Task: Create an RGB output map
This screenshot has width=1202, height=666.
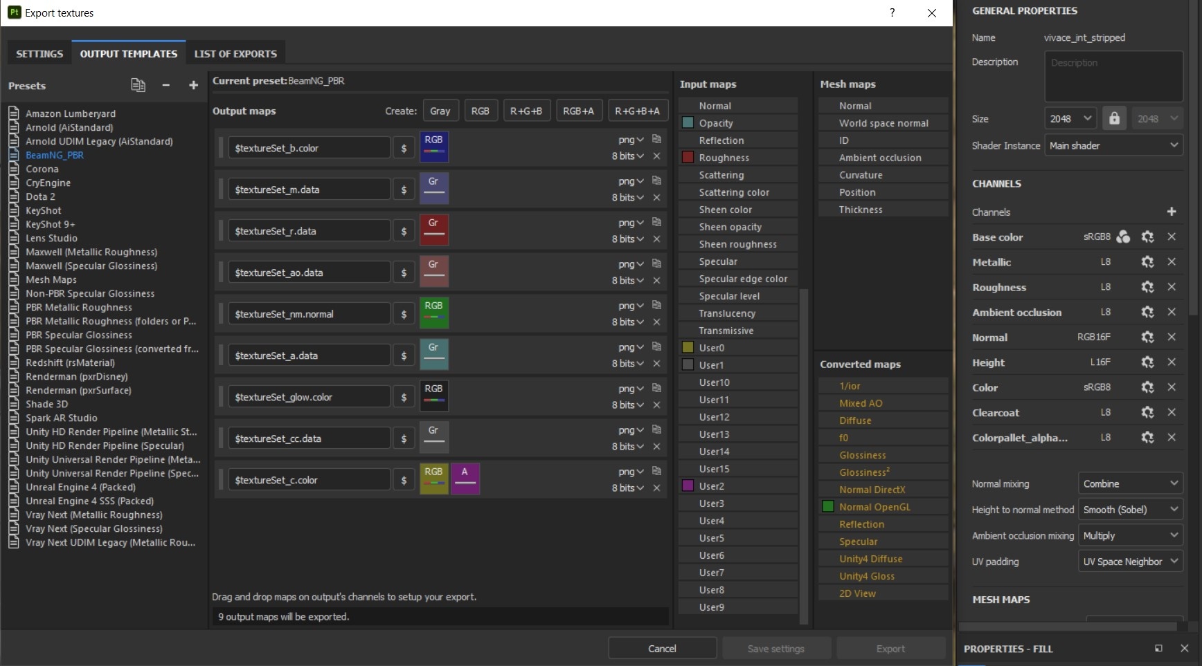Action: click(x=480, y=111)
